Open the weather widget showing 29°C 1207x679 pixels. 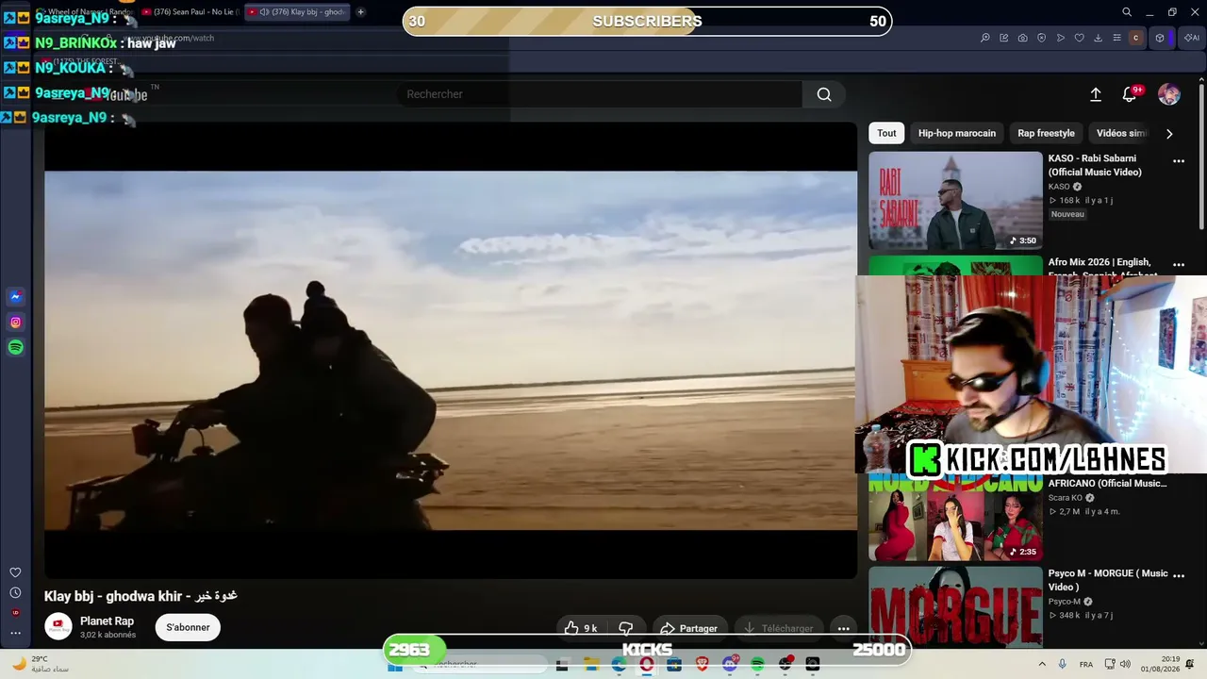[41, 664]
